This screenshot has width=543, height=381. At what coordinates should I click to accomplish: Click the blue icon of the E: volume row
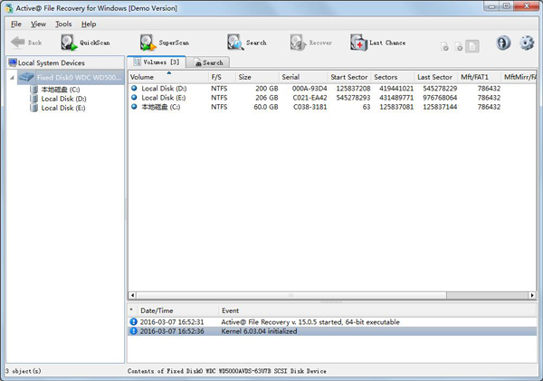click(x=134, y=98)
